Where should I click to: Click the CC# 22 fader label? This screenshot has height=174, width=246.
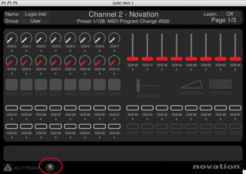220,65
